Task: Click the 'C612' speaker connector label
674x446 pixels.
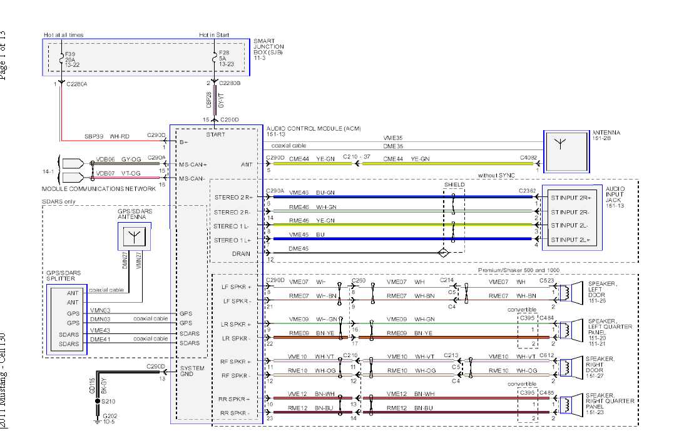Action: click(x=547, y=355)
